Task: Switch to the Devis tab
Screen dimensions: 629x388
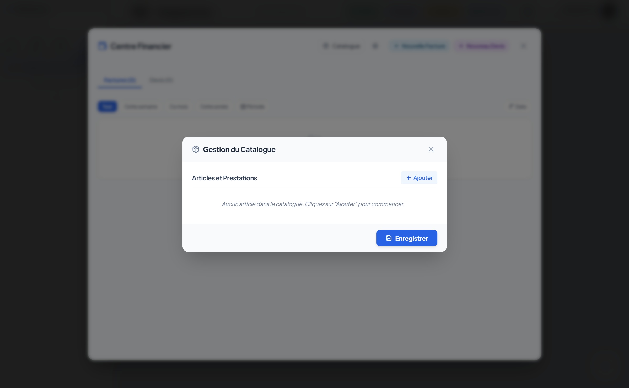Action: [161, 80]
